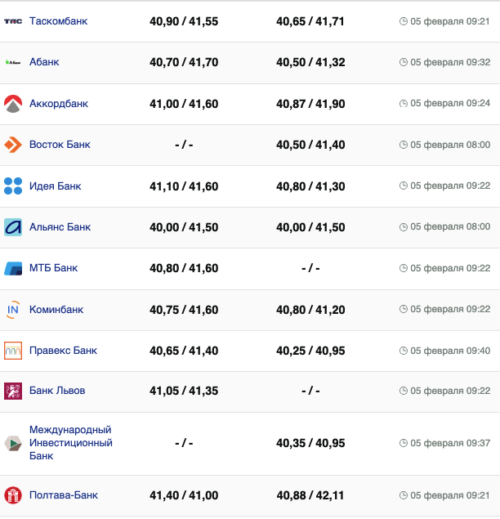
Task: Click the clock icon in Абанк row
Action: (x=403, y=62)
